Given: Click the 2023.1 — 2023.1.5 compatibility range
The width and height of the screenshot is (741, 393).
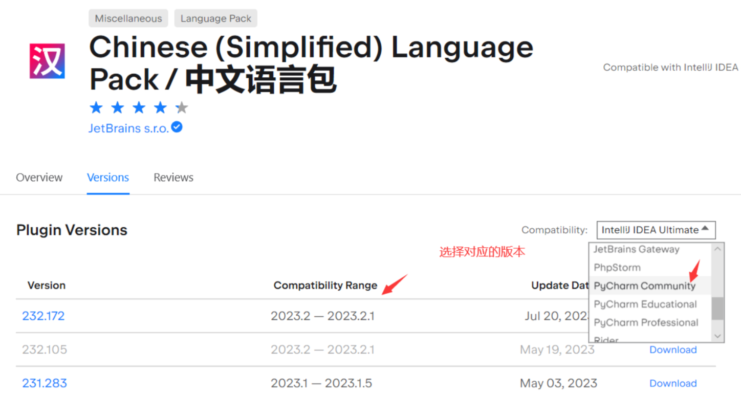Looking at the screenshot, I should (x=321, y=383).
